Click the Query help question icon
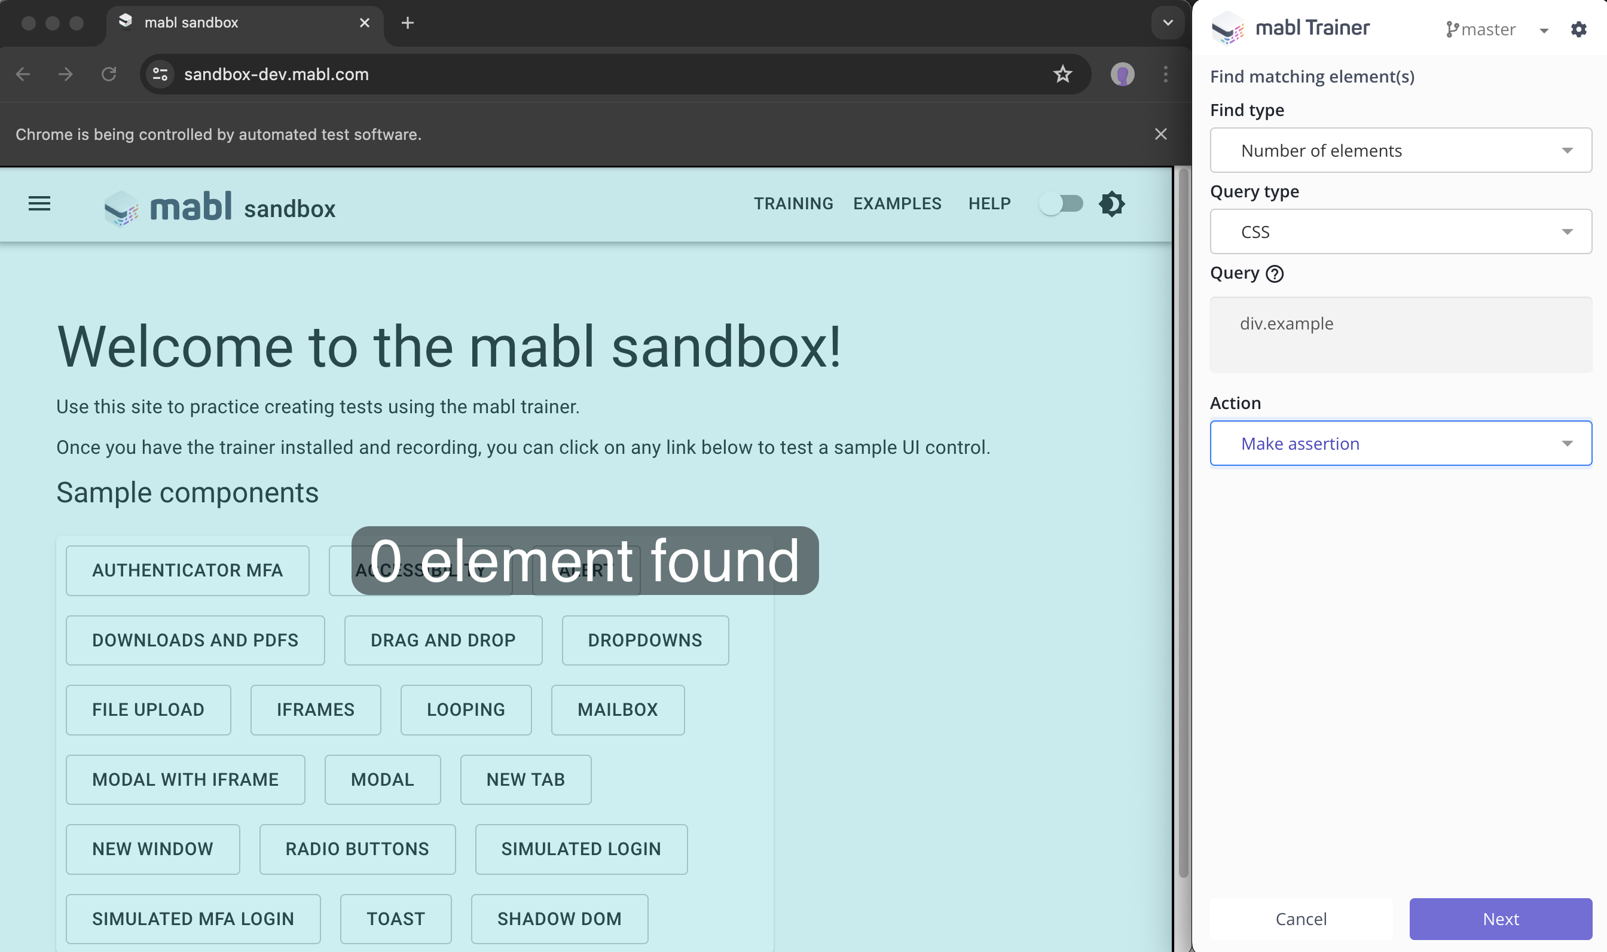 1274,274
